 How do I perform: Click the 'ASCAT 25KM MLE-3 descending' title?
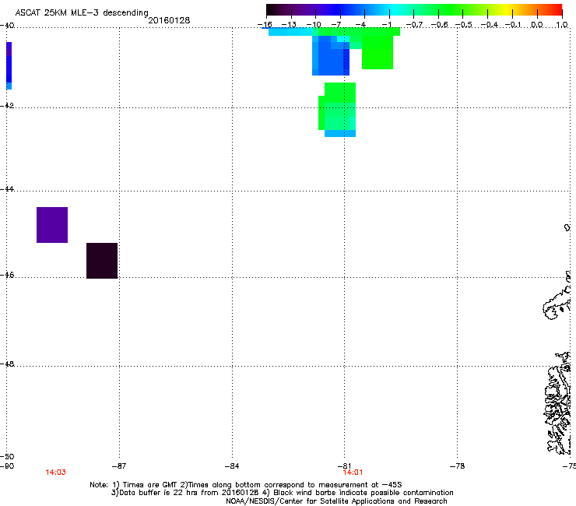[82, 12]
